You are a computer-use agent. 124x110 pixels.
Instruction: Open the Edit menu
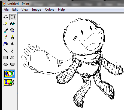(15, 10)
